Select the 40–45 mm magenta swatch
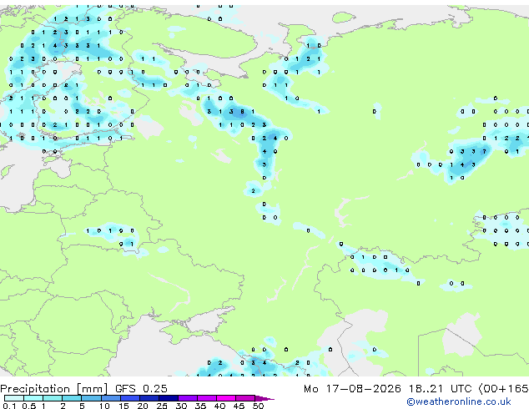This screenshot has width=529, height=409. pyautogui.click(x=226, y=398)
